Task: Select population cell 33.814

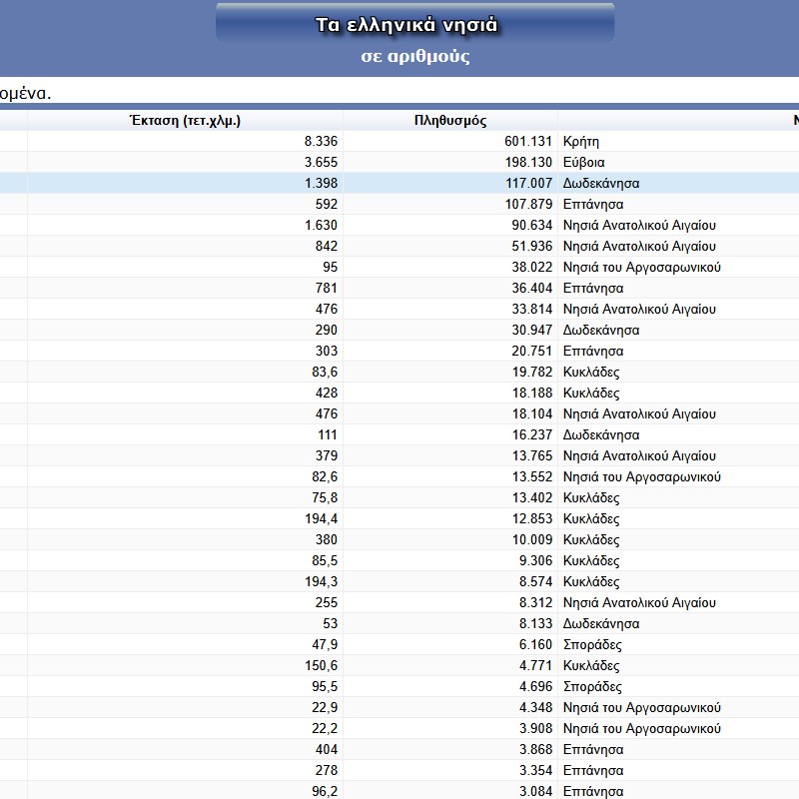Action: pos(531,309)
